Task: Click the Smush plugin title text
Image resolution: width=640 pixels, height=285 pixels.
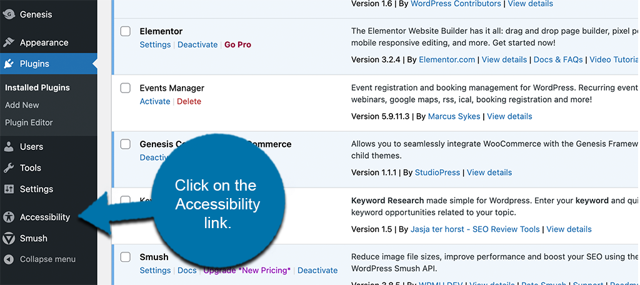Action: coord(154,257)
